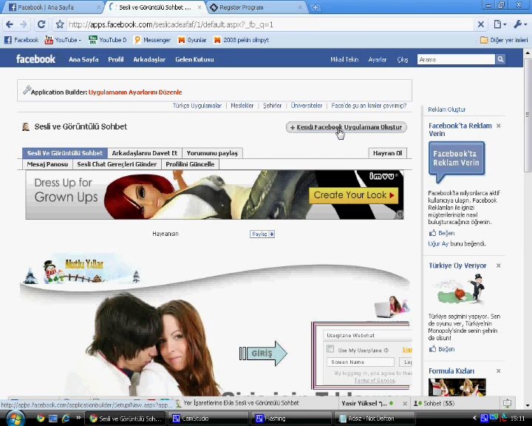The width and height of the screenshot is (532, 426).
Task: Click the search magnifier button
Action: (x=500, y=59)
